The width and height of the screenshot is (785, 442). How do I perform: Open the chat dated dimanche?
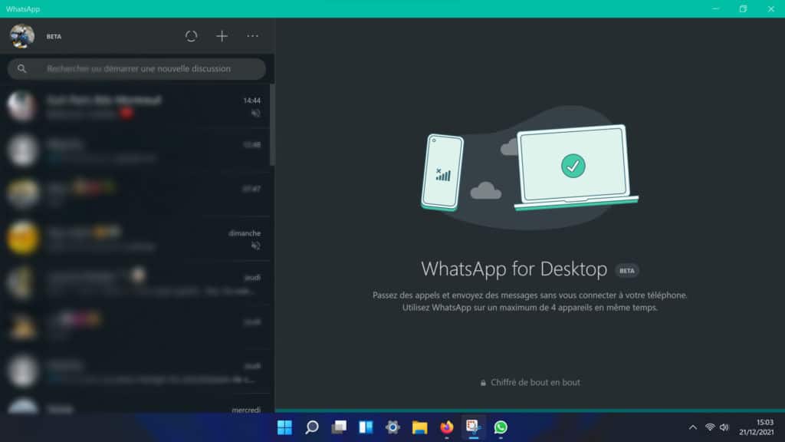tap(135, 239)
